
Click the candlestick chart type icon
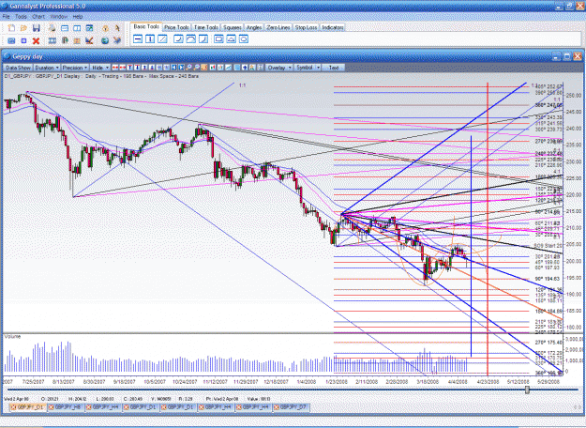point(213,68)
